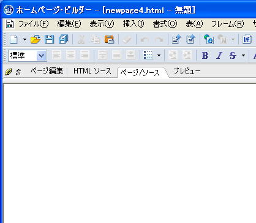
Task: Click the bulleted list icon
Action: pyautogui.click(x=148, y=55)
